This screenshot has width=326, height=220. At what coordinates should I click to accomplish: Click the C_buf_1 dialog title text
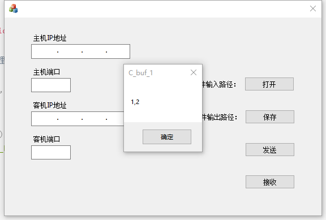(141, 73)
